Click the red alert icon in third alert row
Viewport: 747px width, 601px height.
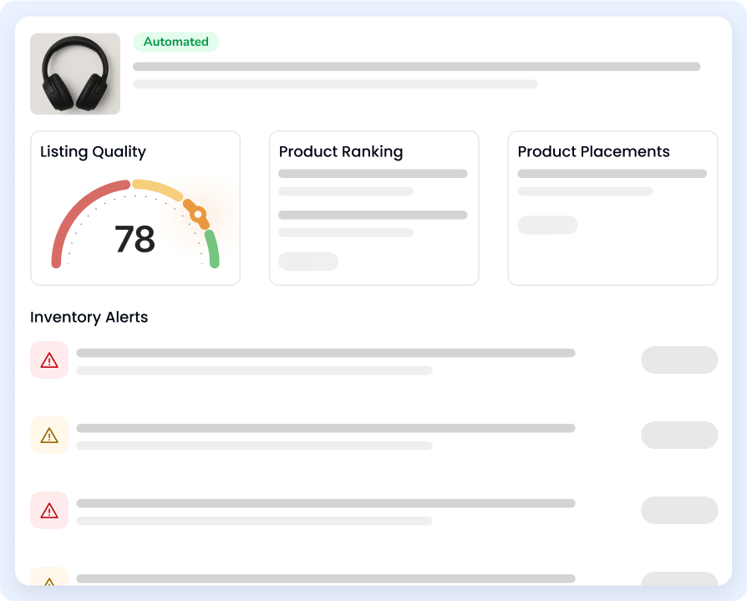[x=49, y=511]
